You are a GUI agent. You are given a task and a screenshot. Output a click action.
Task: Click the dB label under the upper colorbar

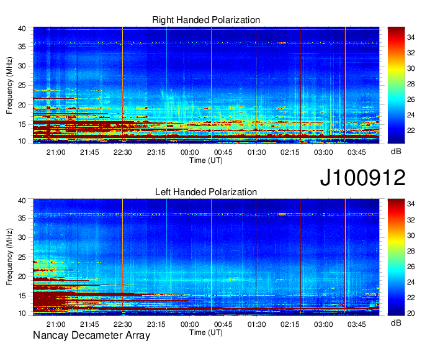(x=396, y=152)
